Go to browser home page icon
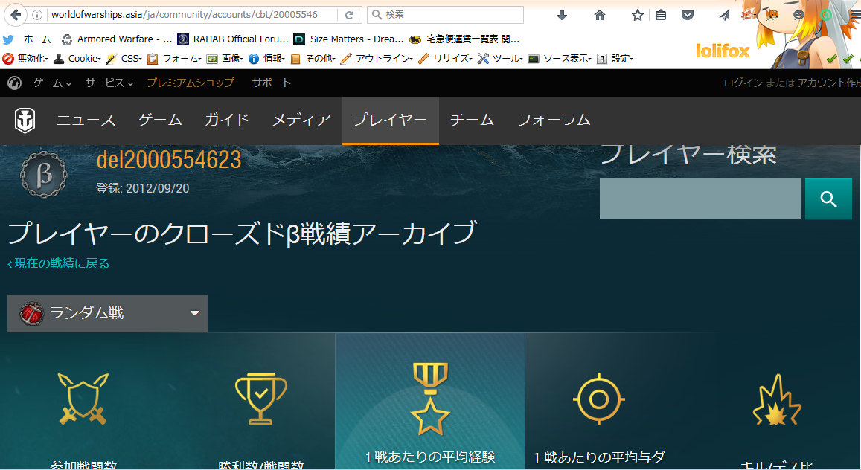The image size is (861, 470). click(600, 15)
